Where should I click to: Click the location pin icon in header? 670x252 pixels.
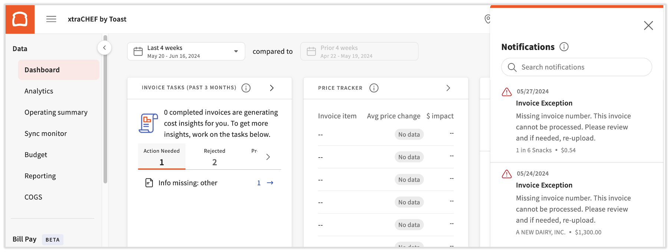(487, 19)
